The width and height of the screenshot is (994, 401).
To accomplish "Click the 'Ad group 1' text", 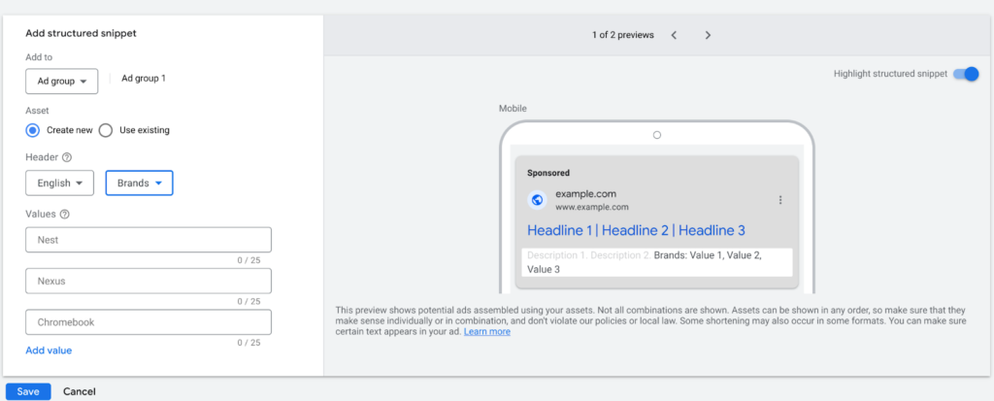I will click(x=144, y=79).
